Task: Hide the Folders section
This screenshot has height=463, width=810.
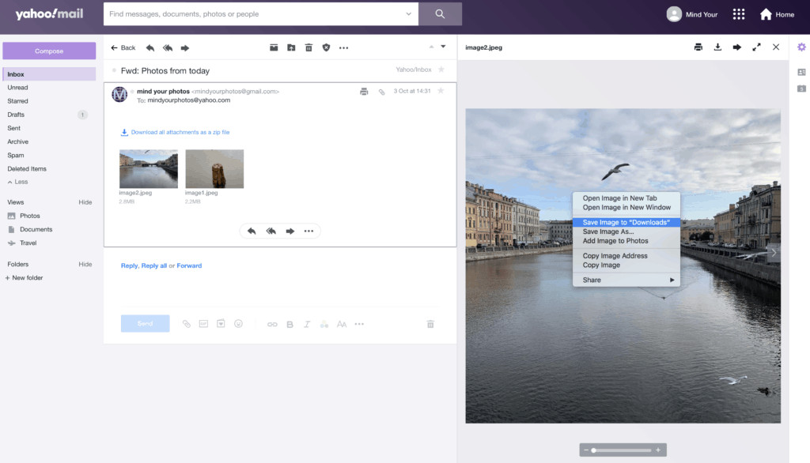Action: [85, 264]
